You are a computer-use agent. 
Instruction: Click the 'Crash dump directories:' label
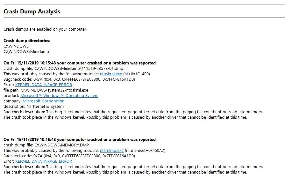click(x=27, y=41)
